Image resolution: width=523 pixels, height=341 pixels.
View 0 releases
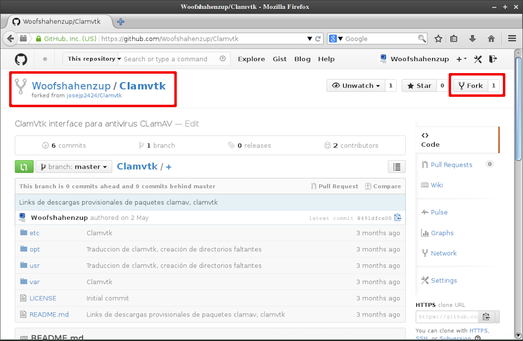[249, 146]
